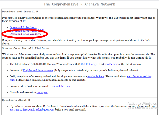Image resolution: width=159 pixels, height=115 pixels.
Task: Download the R-4.0.3.tar.gz source file
Action: (89, 64)
